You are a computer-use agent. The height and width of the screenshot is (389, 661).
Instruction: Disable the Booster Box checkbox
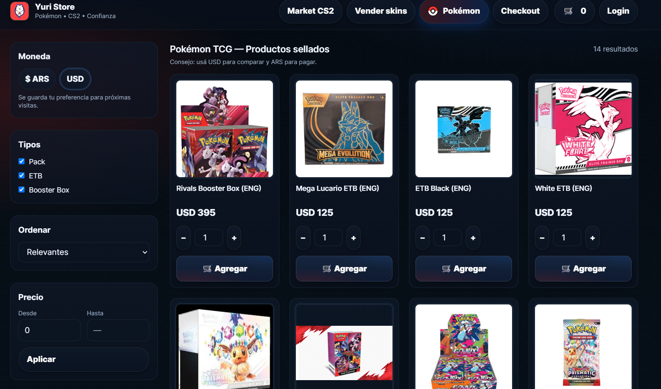tap(22, 190)
